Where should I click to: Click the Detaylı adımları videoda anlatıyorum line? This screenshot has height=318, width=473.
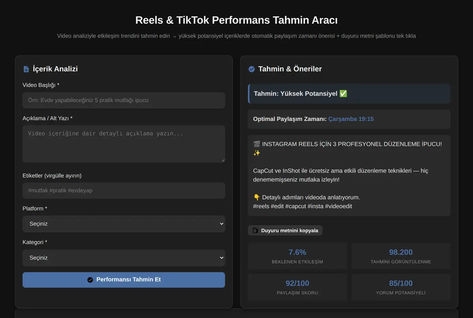307,197
